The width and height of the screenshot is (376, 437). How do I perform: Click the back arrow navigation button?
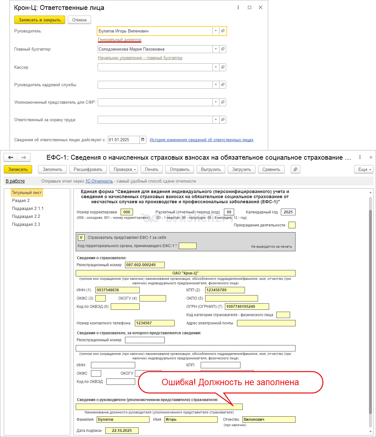click(10, 157)
